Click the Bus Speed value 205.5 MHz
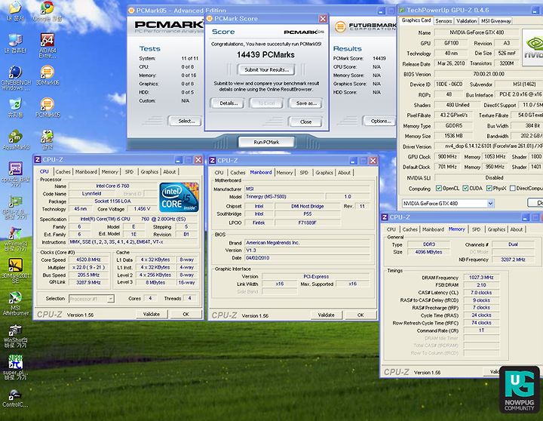543x421 pixels. click(88, 275)
